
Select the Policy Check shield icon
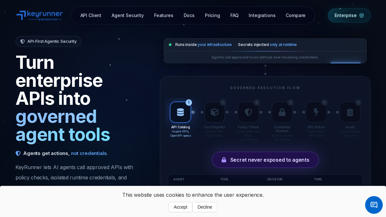tap(248, 112)
